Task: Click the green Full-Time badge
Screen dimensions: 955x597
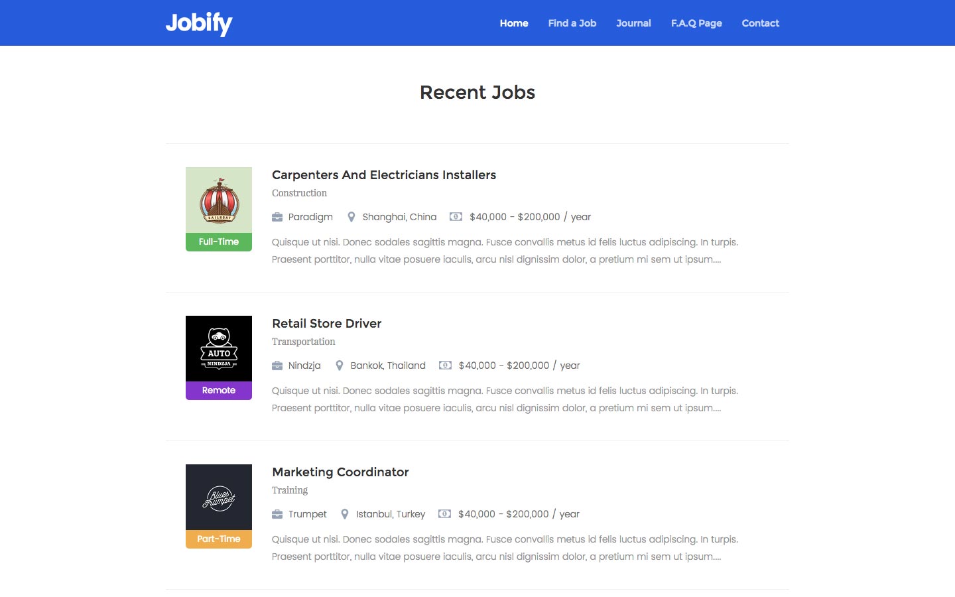Action: [218, 241]
